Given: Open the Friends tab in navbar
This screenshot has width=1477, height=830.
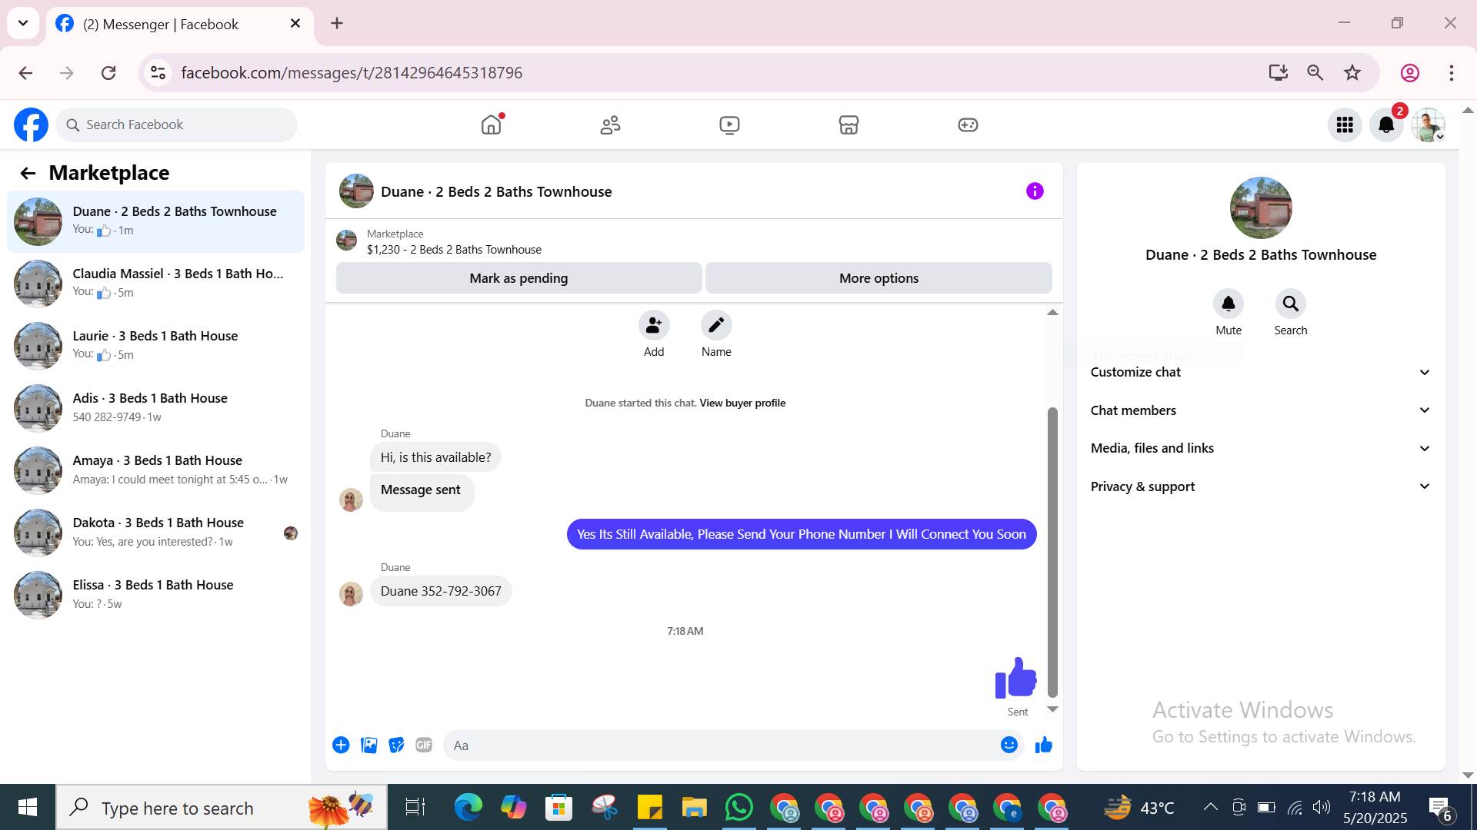Looking at the screenshot, I should point(610,124).
